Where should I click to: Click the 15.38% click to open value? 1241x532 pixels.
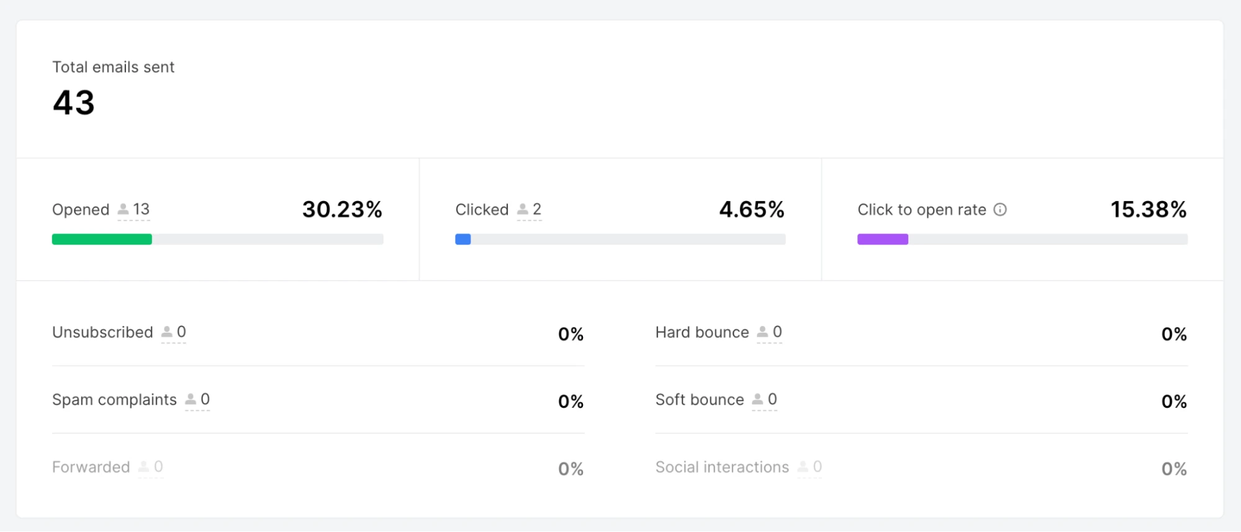point(1148,210)
